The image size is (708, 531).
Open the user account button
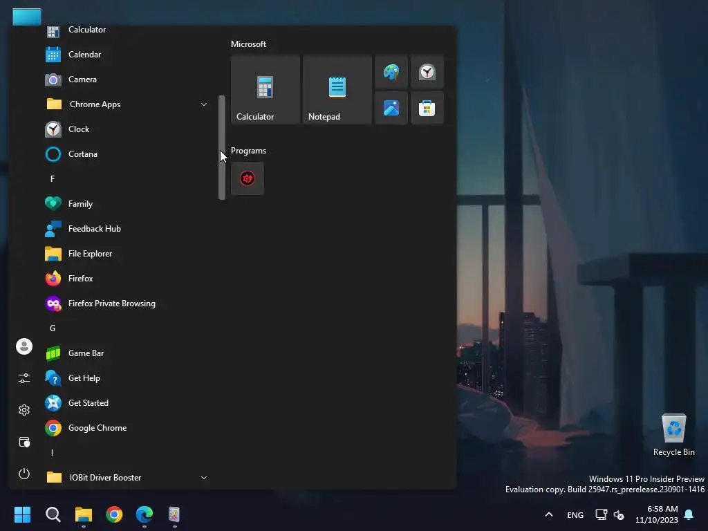pyautogui.click(x=24, y=346)
